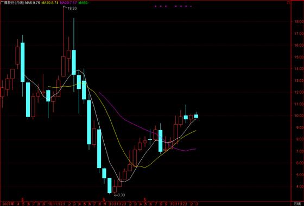Click the first red marker above the time axis

click(x=23, y=199)
